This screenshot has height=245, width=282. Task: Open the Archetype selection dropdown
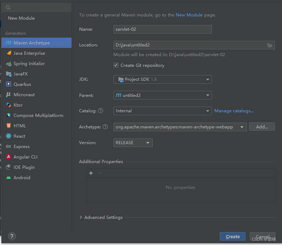tap(180, 127)
